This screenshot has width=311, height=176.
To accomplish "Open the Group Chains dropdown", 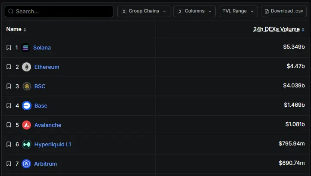I will click(144, 11).
